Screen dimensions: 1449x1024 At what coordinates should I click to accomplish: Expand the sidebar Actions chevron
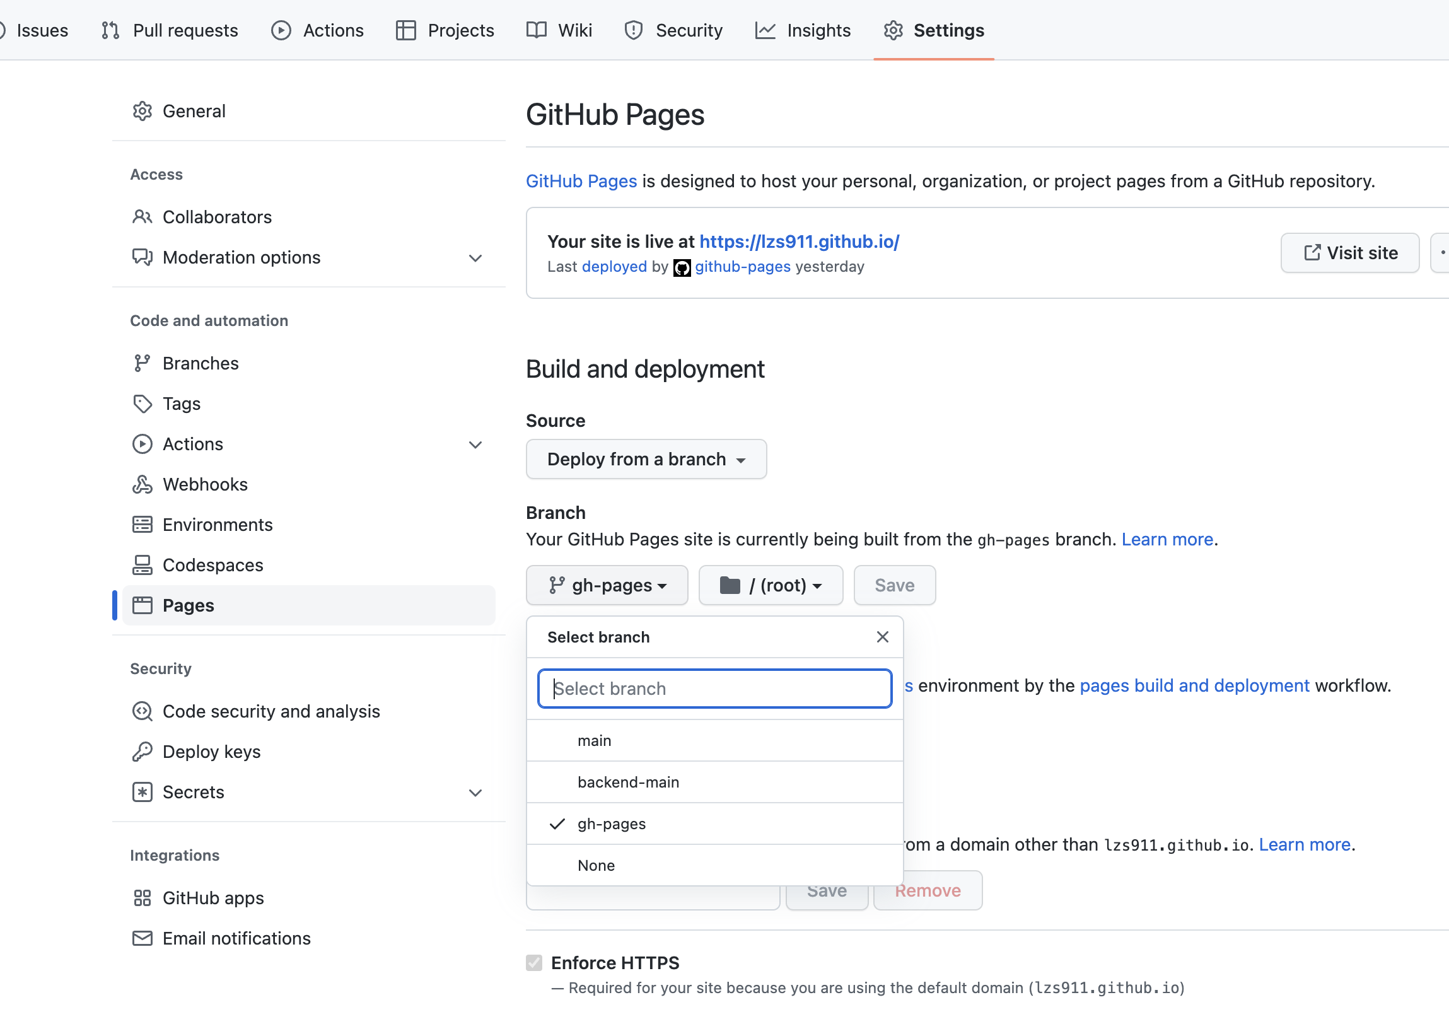point(475,445)
